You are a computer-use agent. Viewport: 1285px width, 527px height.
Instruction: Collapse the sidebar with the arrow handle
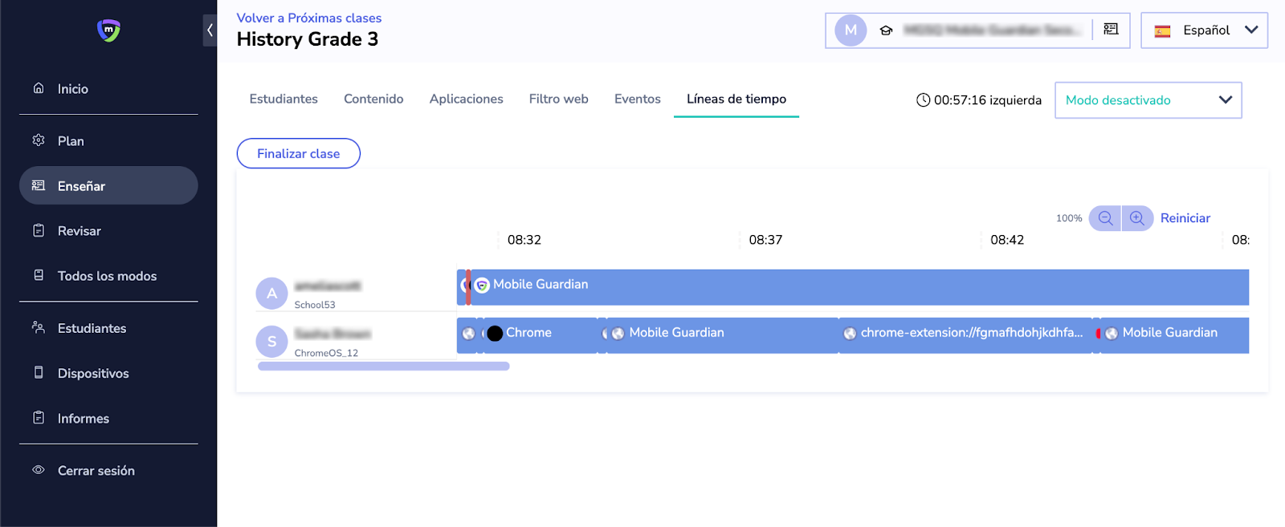[x=210, y=30]
